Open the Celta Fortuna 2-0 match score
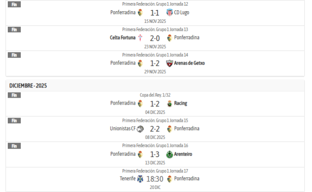312x192 pixels. 155,38
